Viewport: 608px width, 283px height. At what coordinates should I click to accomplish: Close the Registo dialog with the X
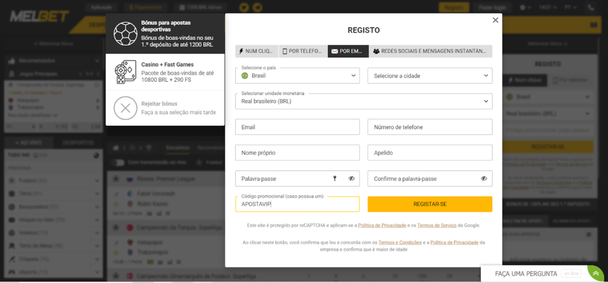tap(495, 20)
